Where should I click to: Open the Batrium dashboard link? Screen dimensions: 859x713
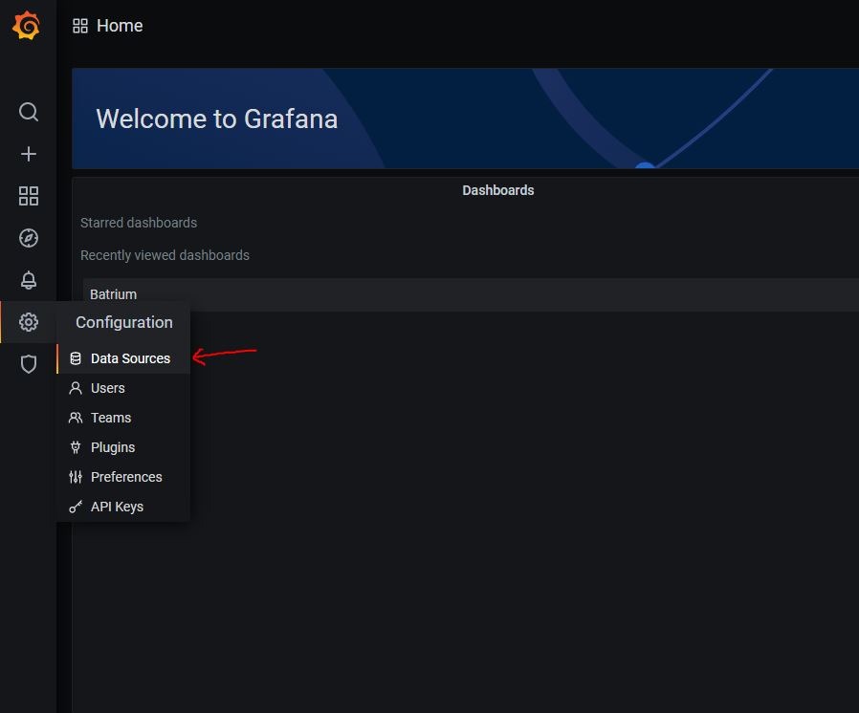click(x=114, y=294)
